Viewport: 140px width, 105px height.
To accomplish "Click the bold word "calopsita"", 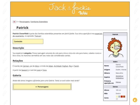I will 27,53.
